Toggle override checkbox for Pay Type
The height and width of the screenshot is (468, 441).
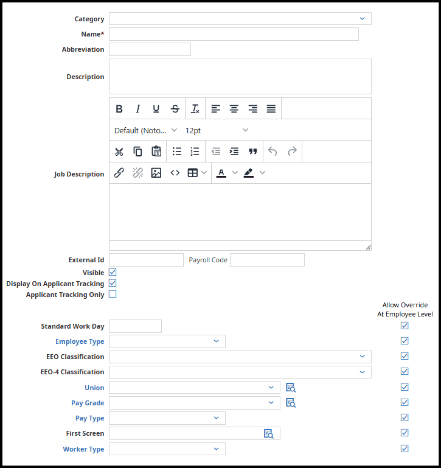405,417
